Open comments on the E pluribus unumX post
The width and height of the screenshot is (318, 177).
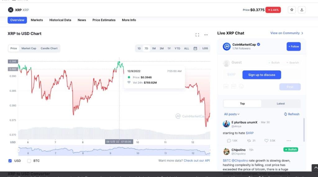pos(232,140)
